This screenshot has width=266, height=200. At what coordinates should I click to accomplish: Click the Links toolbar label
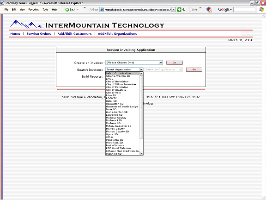[194, 10]
